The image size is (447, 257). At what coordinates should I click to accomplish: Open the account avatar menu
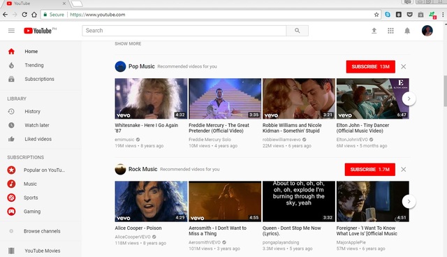click(x=427, y=31)
